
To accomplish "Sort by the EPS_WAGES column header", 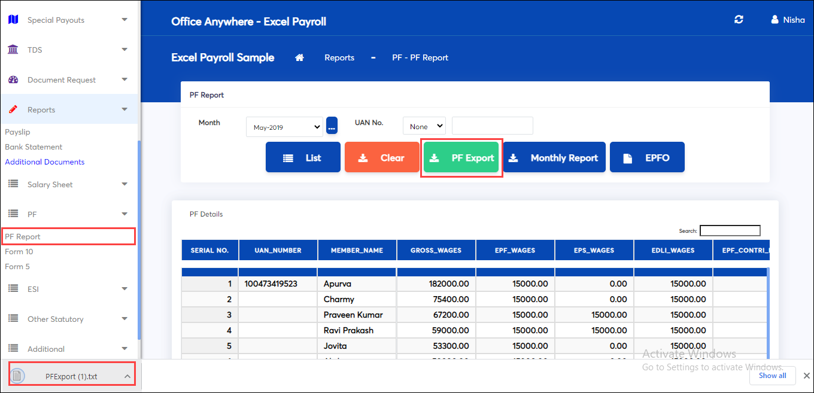I will click(594, 250).
